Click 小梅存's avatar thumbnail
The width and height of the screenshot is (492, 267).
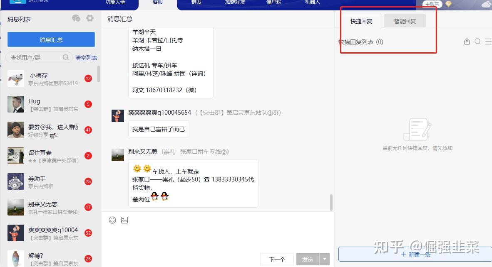(x=16, y=78)
